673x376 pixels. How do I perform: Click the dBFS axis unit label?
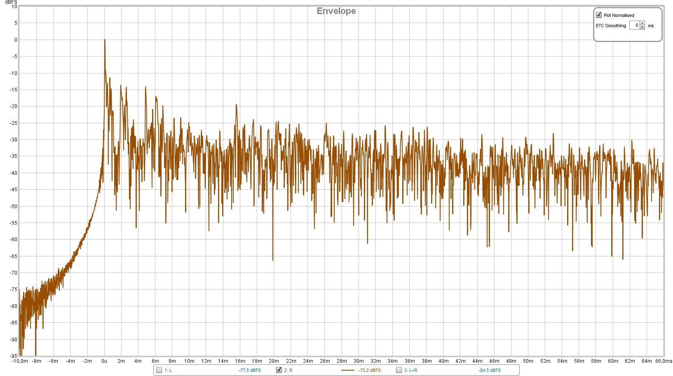[11, 2]
